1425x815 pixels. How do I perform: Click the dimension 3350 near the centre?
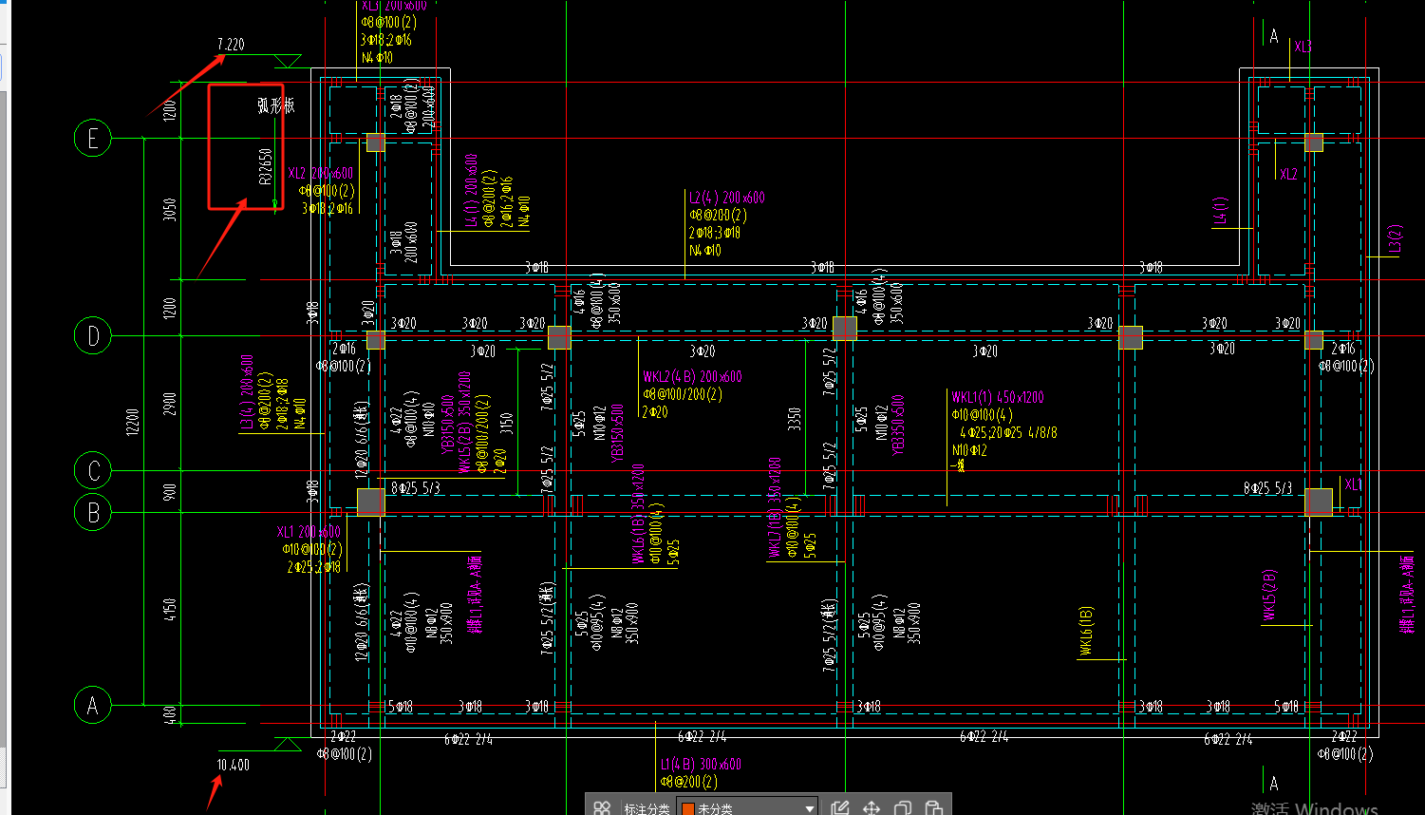coord(795,419)
